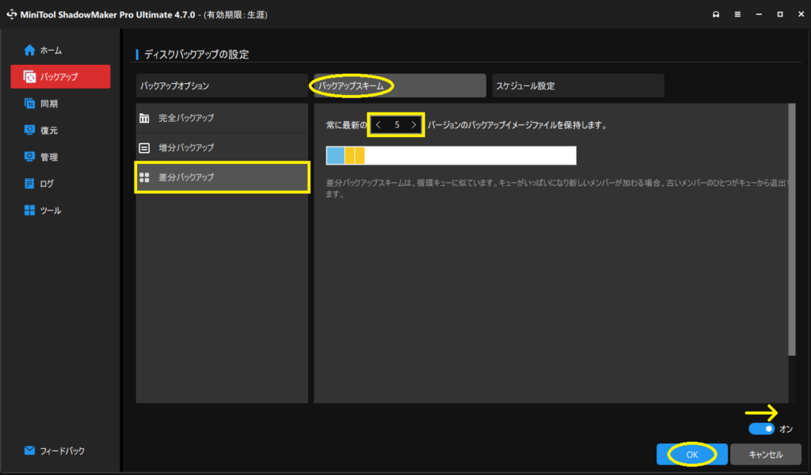811x475 pixels.
Task: Click the tools grid icon
Action: [29, 211]
